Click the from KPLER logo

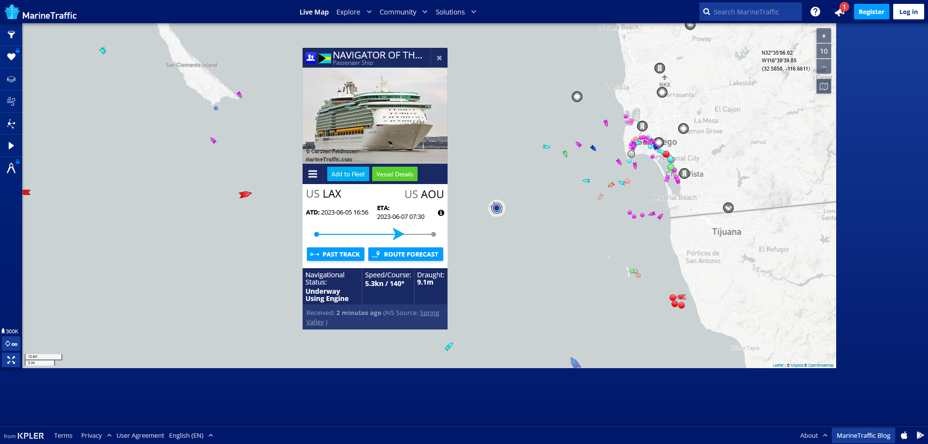pyautogui.click(x=24, y=436)
